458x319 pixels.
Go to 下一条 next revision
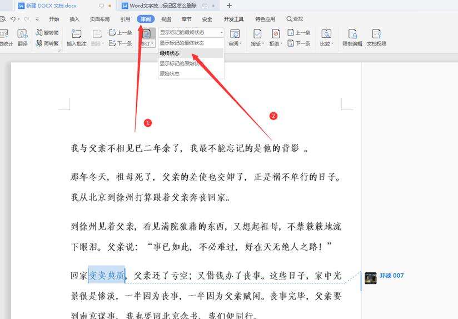tap(298, 43)
